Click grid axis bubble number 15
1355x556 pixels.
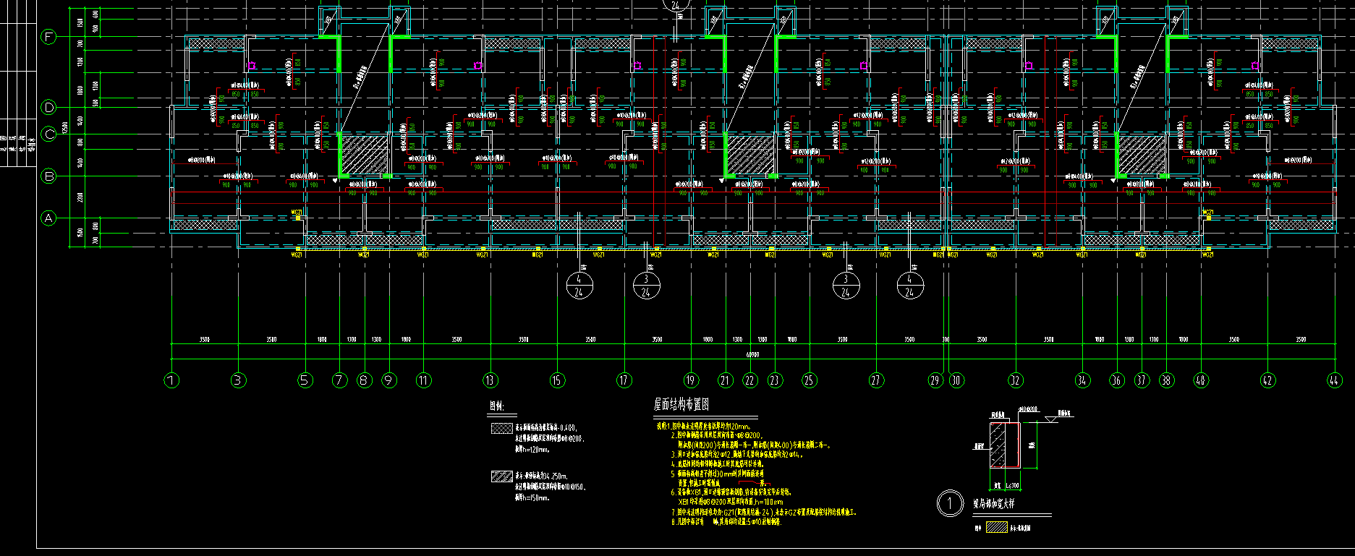pos(557,380)
